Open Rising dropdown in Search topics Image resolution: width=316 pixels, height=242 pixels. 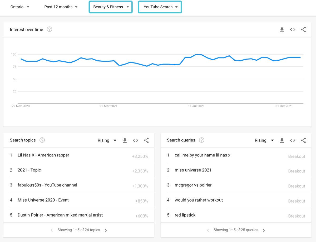[x=107, y=140]
